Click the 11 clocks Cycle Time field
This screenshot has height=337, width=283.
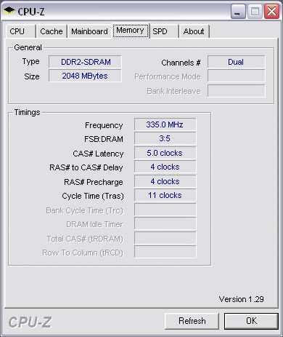[x=165, y=195]
